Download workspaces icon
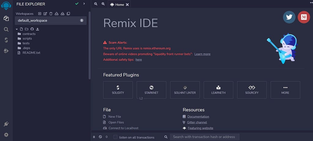This screenshot has height=141, width=313. tap(57, 13)
